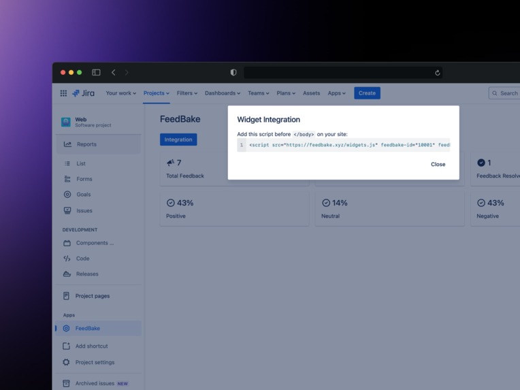The height and width of the screenshot is (390, 520).
Task: Expand the Projects dropdown
Action: point(156,93)
